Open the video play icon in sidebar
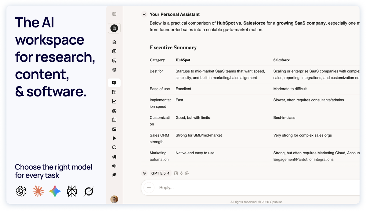This screenshot has height=211, width=366. click(x=114, y=138)
